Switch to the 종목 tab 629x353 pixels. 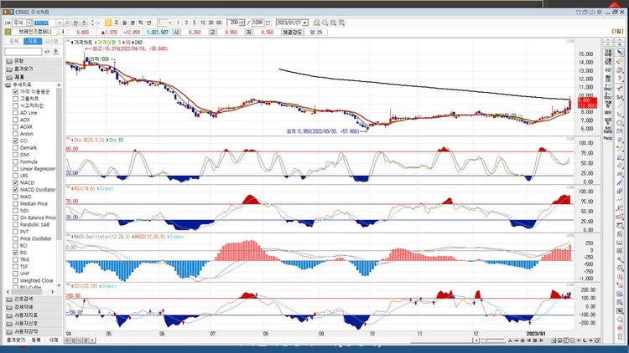click(14, 41)
